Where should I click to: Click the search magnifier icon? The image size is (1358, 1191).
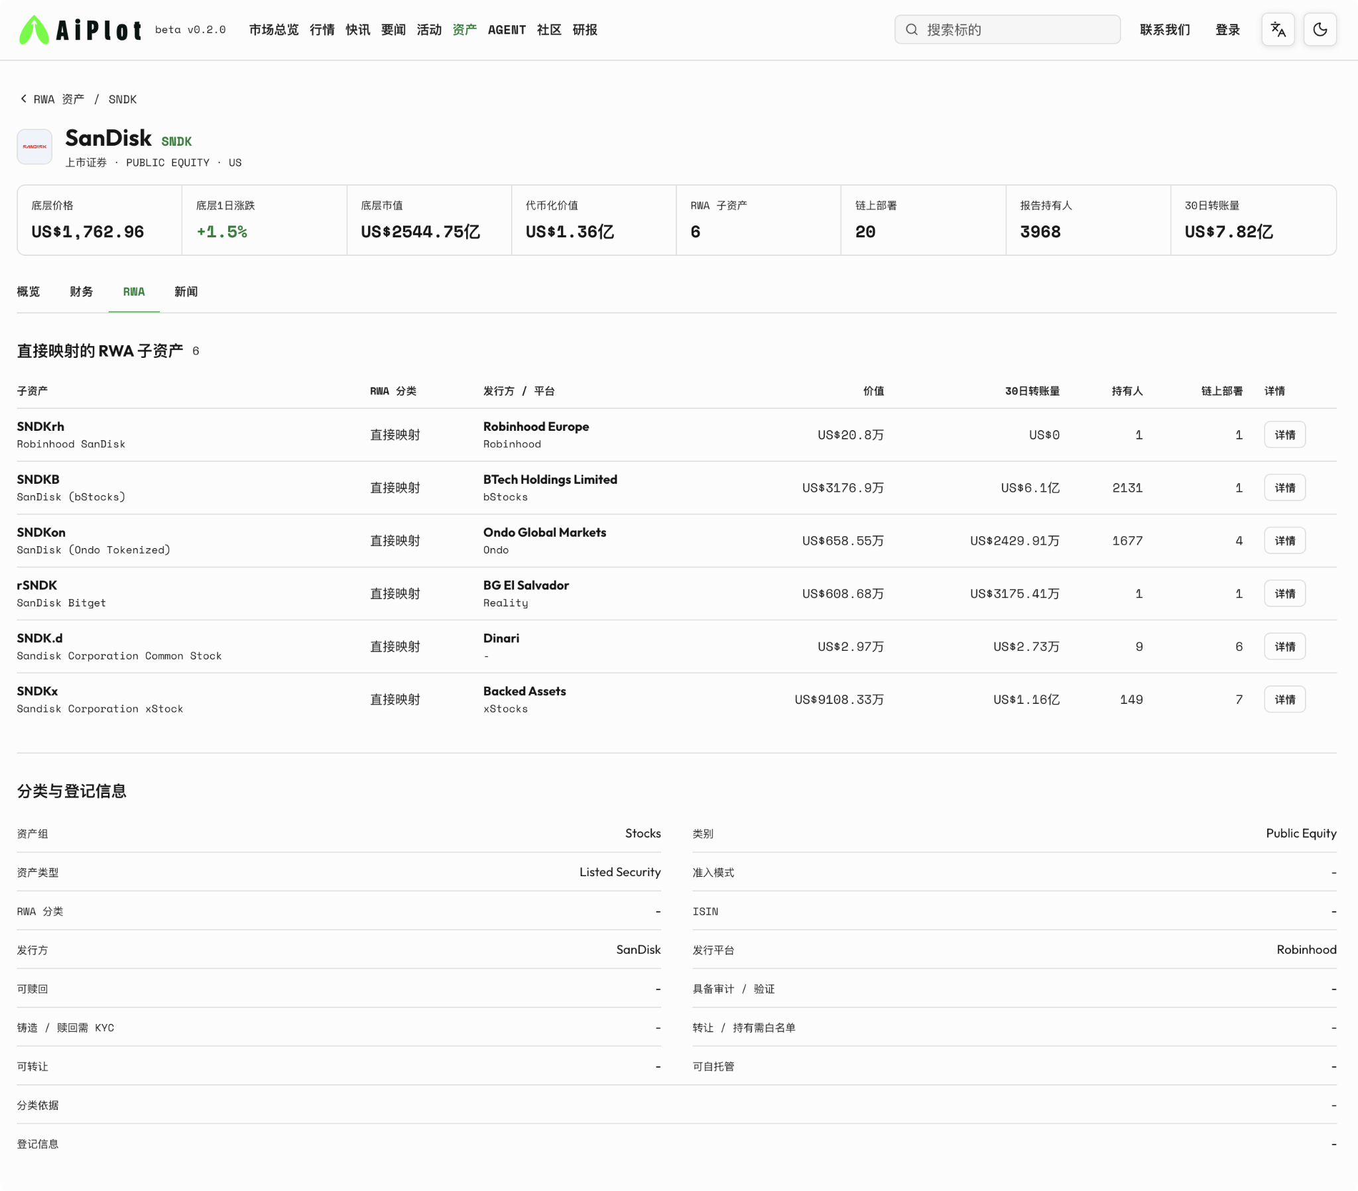(x=912, y=30)
